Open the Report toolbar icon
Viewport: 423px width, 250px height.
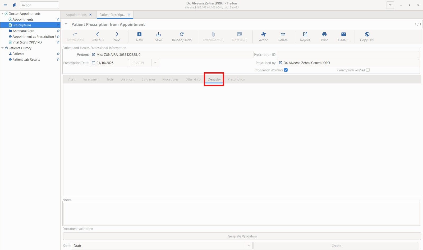[305, 34]
